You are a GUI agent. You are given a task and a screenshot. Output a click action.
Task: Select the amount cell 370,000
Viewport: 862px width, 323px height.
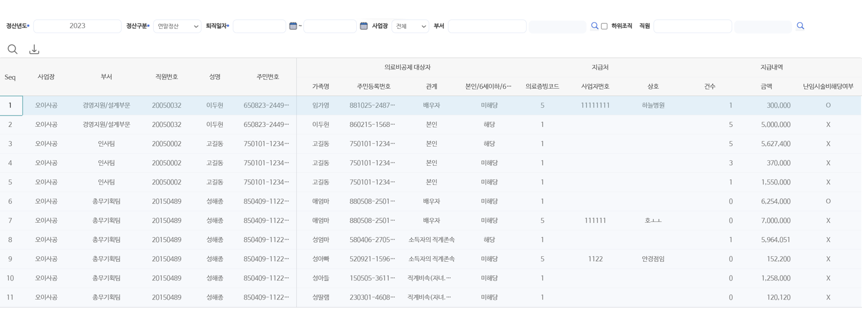pyautogui.click(x=766, y=163)
